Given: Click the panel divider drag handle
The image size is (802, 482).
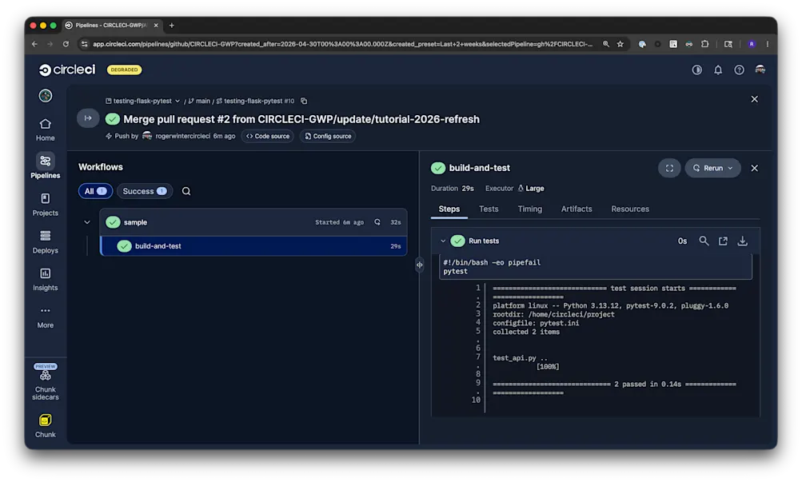Looking at the screenshot, I should point(420,265).
